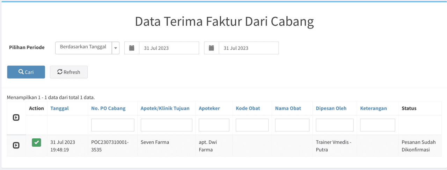447x170 pixels.
Task: Click the Cari search button
Action: 26,72
